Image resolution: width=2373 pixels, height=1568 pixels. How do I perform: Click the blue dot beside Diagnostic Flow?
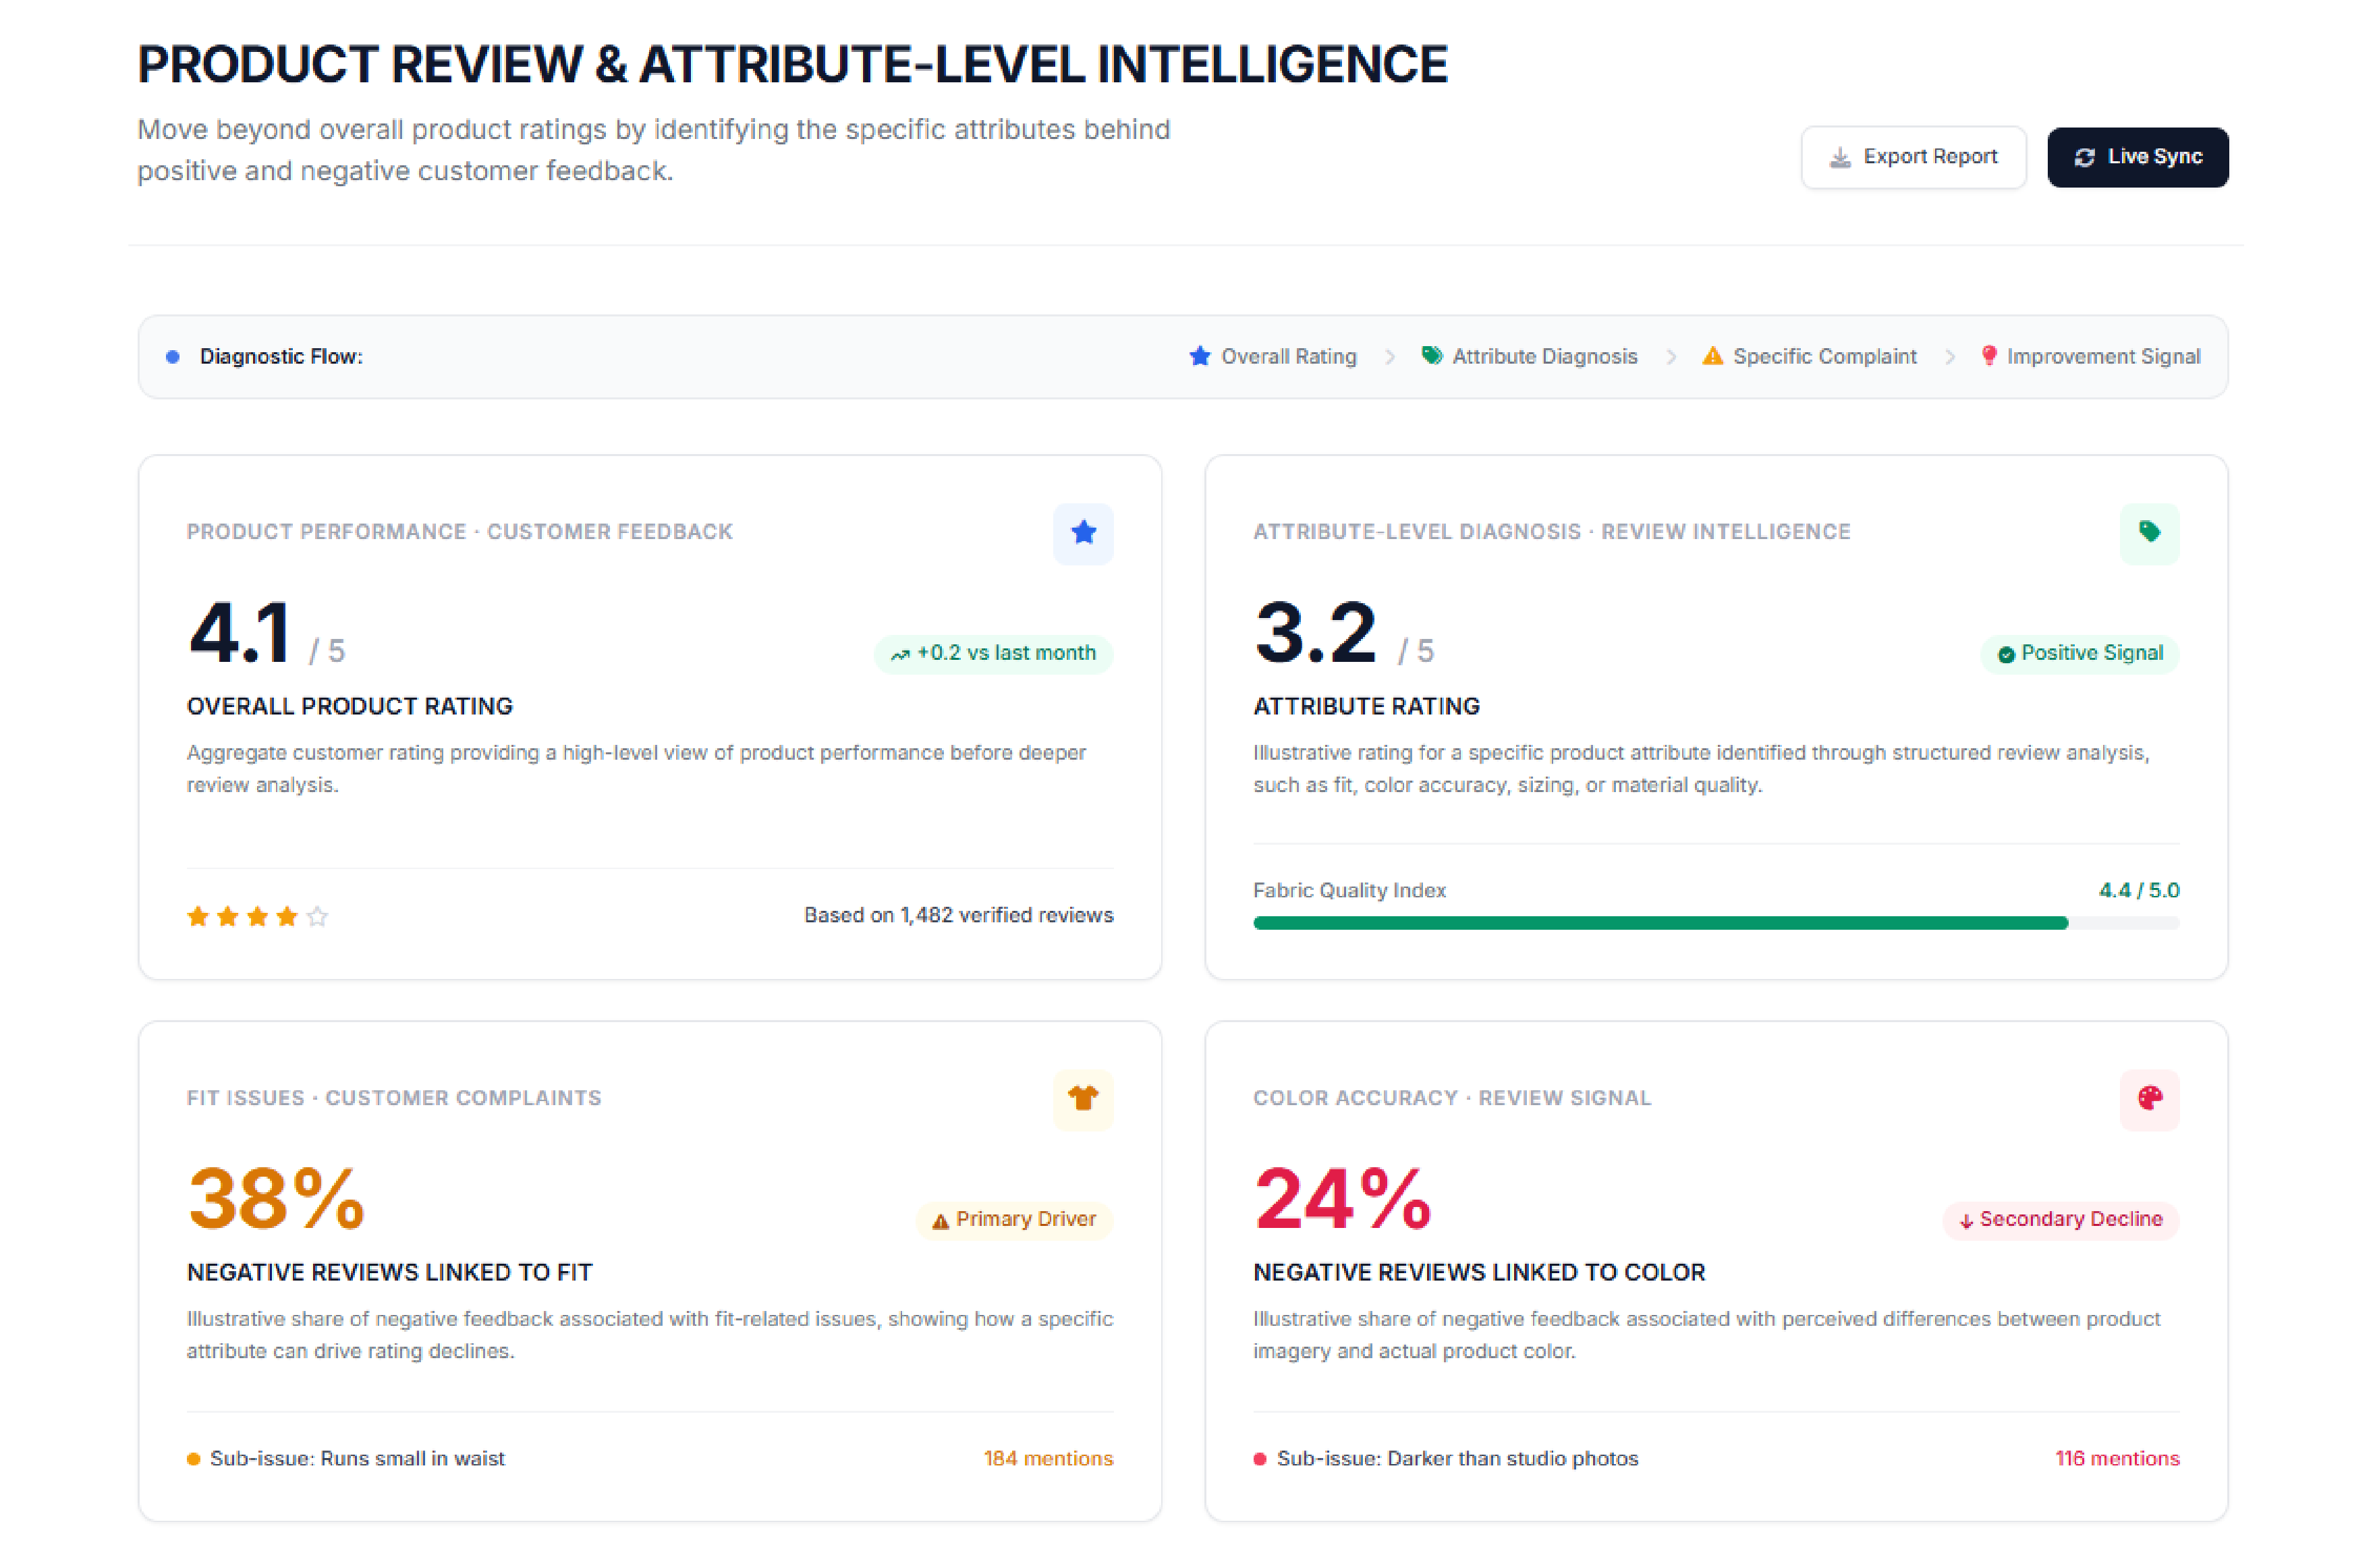pos(173,357)
